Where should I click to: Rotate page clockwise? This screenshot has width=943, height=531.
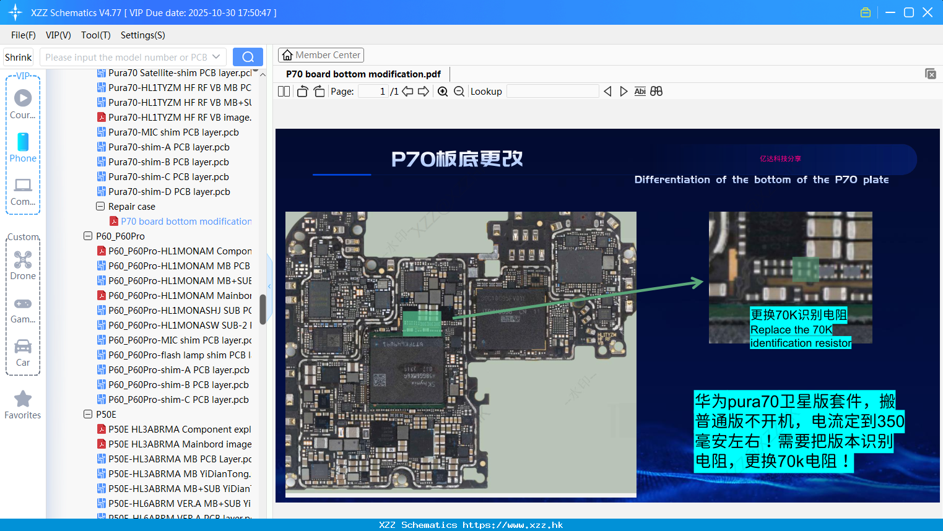click(319, 92)
